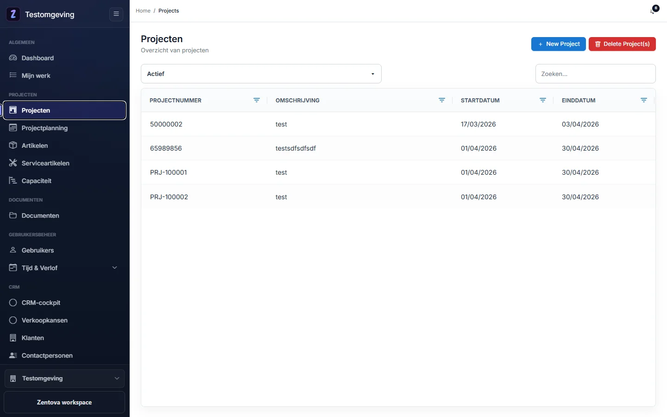Go to Mijn werk label
Screen dimensions: 667x417
point(36,76)
